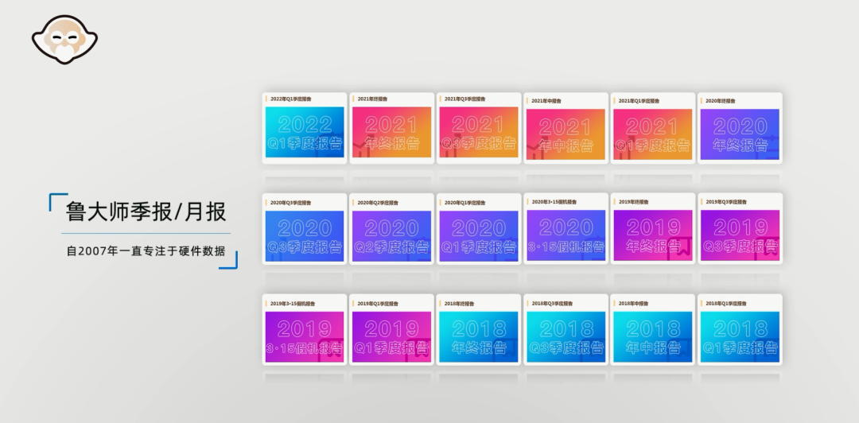Select the 2020年Q3季度报告 card
Image resolution: width=859 pixels, height=423 pixels.
305,229
